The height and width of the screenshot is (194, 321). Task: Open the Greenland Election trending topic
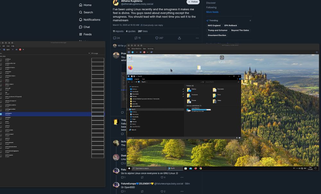pyautogui.click(x=217, y=35)
